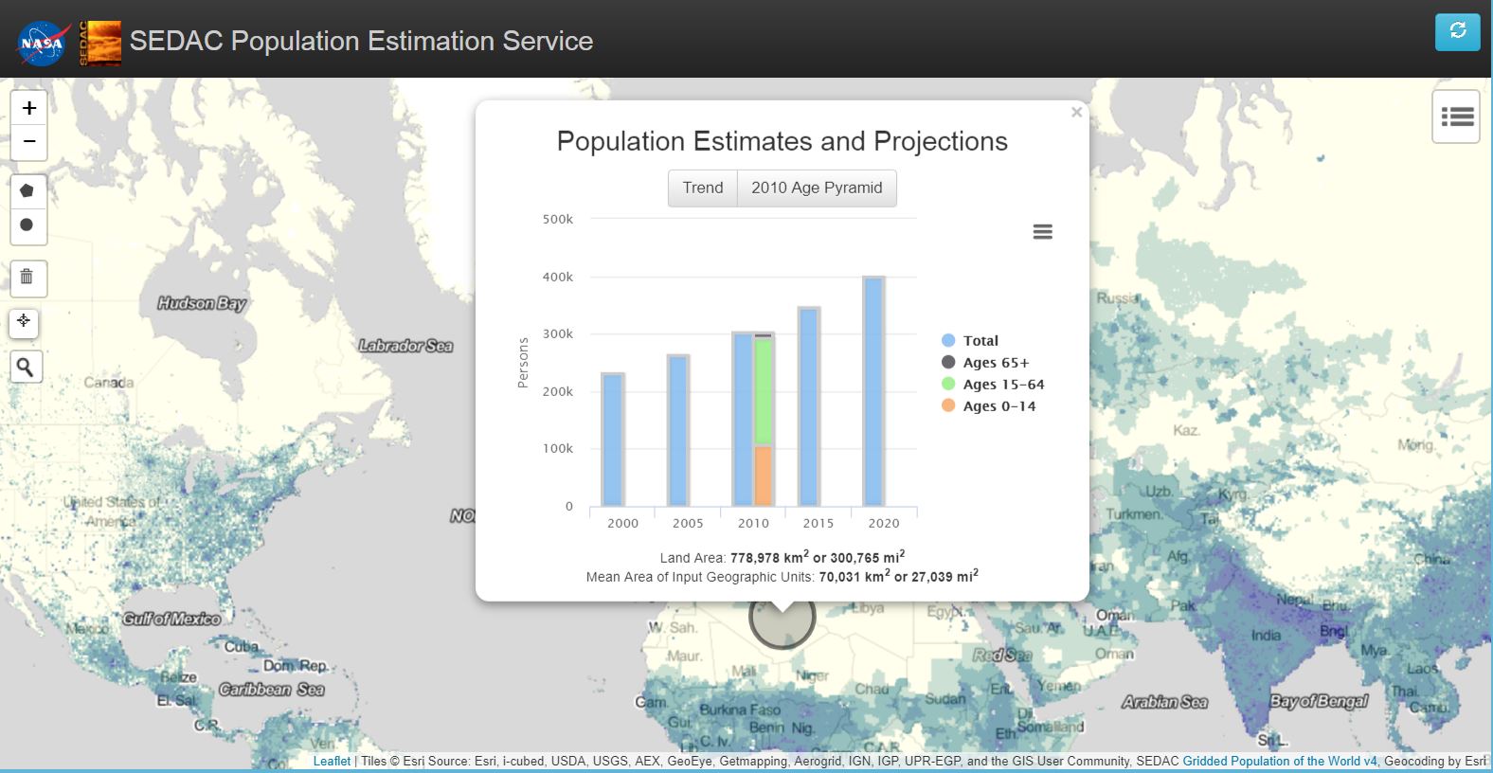Open Gridded Population of the World v4 link
1493x773 pixels.
1280,761
